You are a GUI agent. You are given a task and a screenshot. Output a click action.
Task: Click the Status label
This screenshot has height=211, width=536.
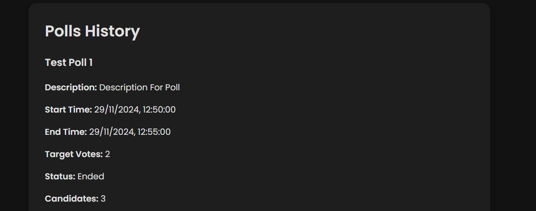[x=60, y=176]
